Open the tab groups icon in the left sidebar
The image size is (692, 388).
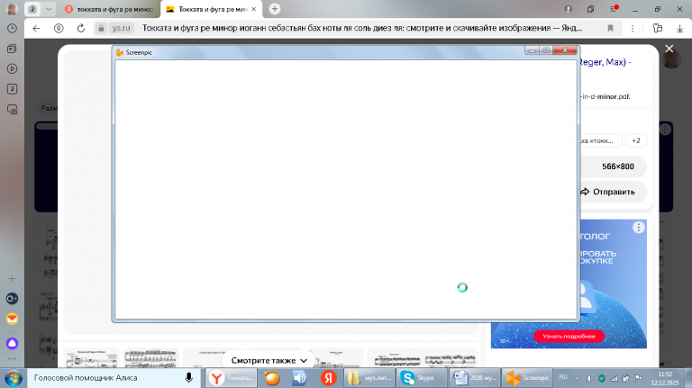(x=12, y=49)
